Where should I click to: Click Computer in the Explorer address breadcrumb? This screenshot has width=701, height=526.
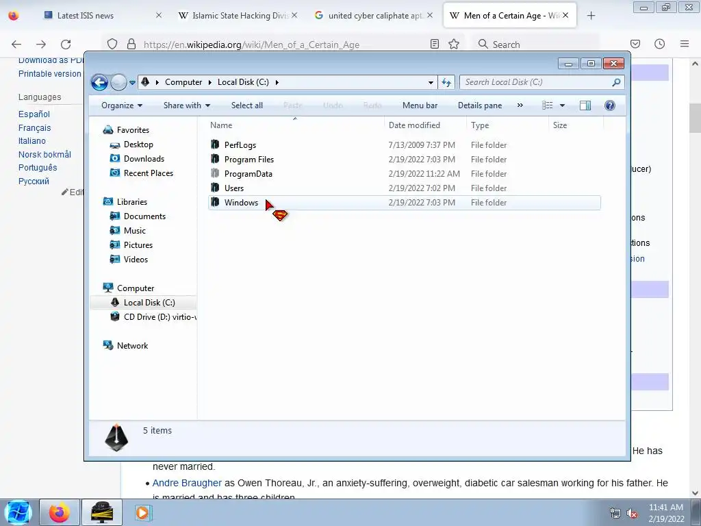coord(183,82)
